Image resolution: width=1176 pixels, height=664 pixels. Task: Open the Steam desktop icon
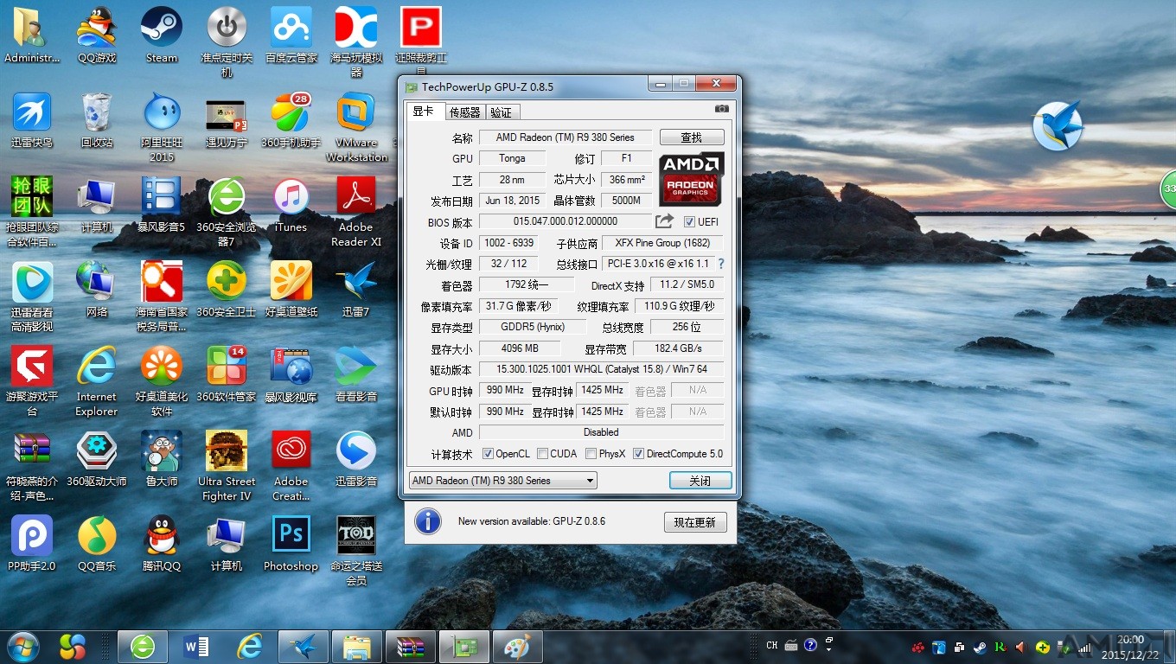point(162,36)
